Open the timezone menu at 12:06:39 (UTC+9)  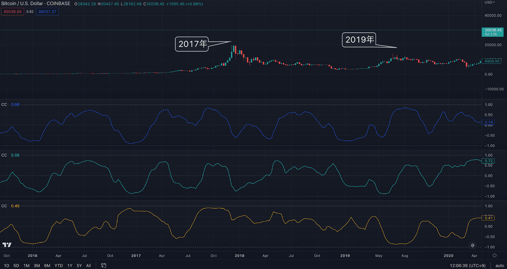click(x=467, y=266)
